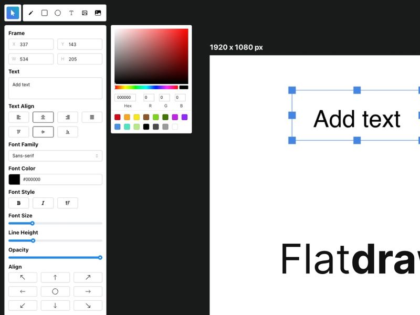The height and width of the screenshot is (315, 420).
Task: Select top vertical alignment
Action: pyautogui.click(x=18, y=131)
